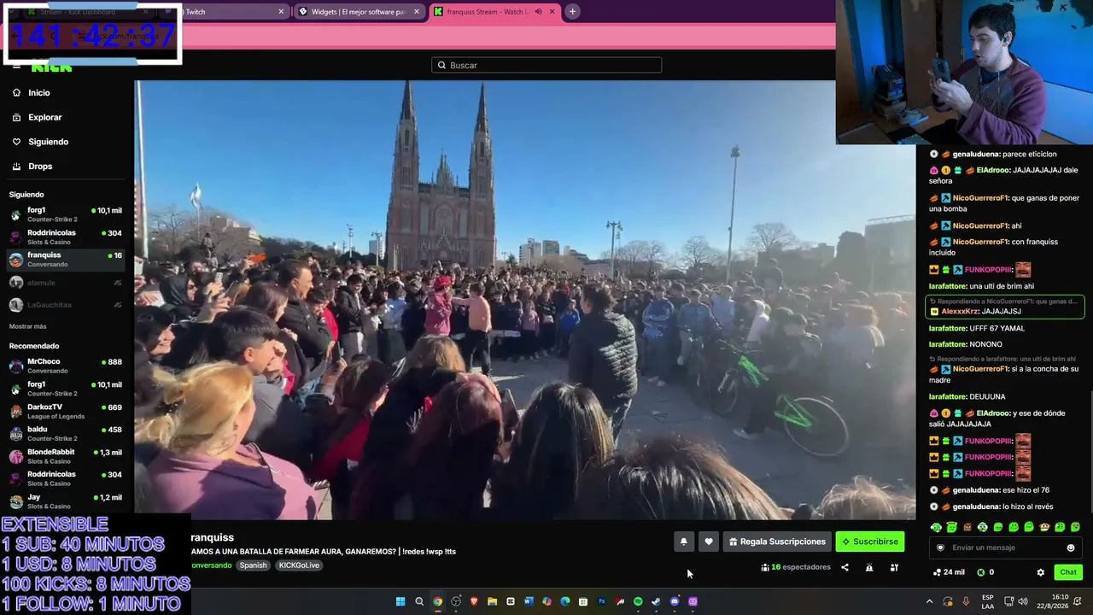
Task: Mute audio on the franquiss Stream tab
Action: click(538, 12)
